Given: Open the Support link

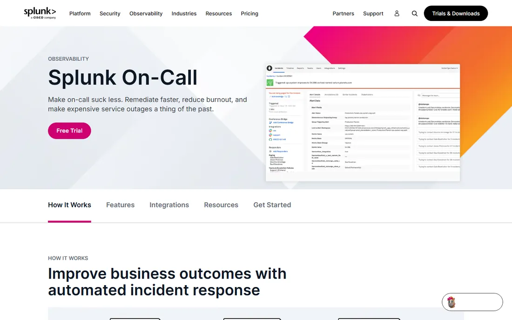Looking at the screenshot, I should 373,13.
